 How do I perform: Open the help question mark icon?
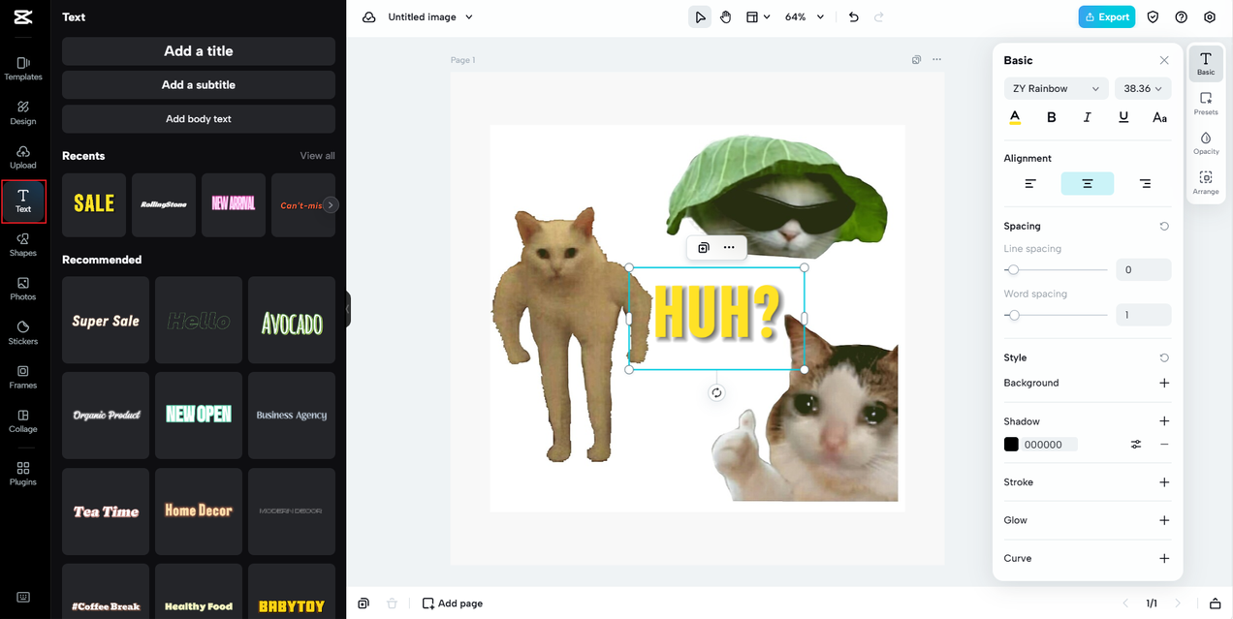click(x=1181, y=17)
